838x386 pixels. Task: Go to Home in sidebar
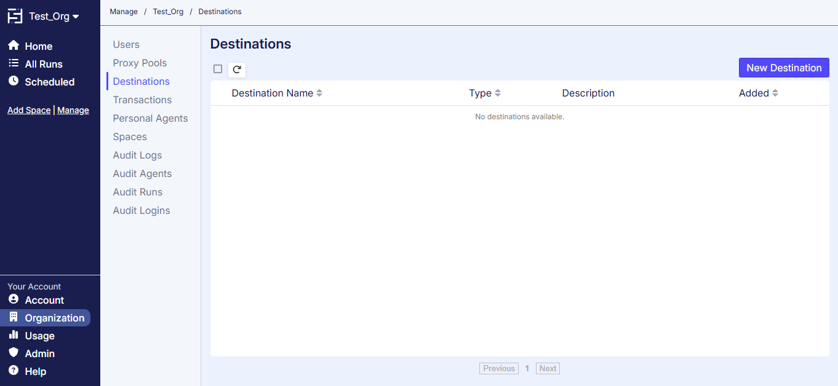coord(39,46)
